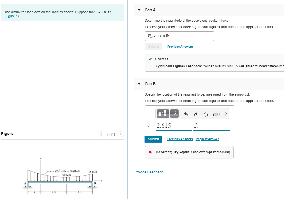Click the help question mark icon
The height and width of the screenshot is (199, 284).
(225, 114)
